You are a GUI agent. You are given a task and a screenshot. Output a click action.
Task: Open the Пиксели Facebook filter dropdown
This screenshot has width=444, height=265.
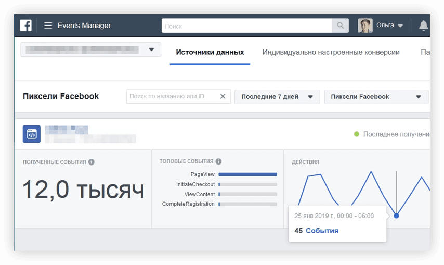[376, 96]
